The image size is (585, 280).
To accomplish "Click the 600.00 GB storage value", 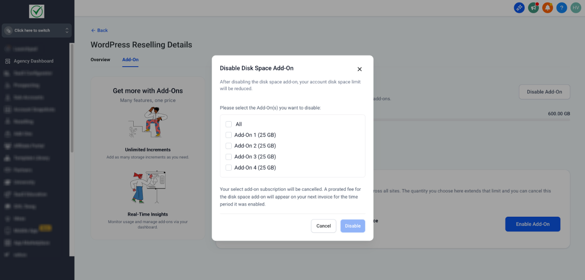I will 559,114.
